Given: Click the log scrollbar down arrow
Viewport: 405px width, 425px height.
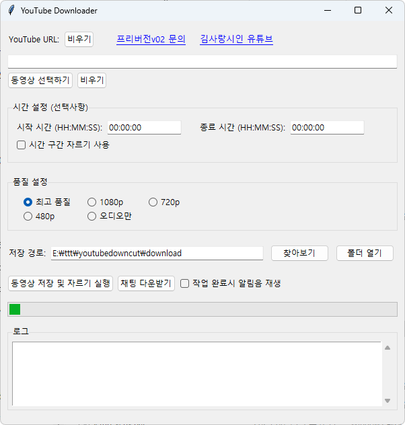Looking at the screenshot, I should 388,400.
